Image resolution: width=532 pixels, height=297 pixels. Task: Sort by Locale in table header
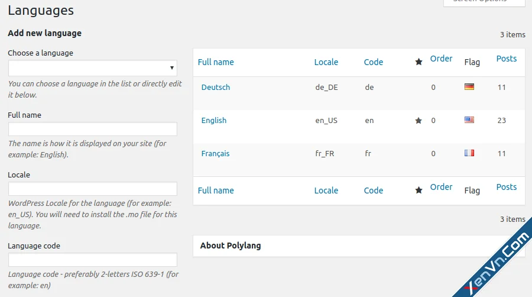[x=326, y=62]
